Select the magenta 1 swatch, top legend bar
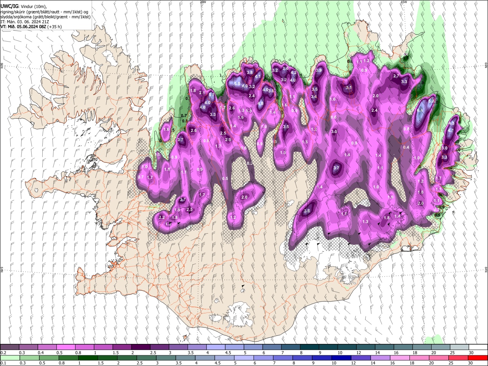Screen dimensions: 488x366 [103, 347]
